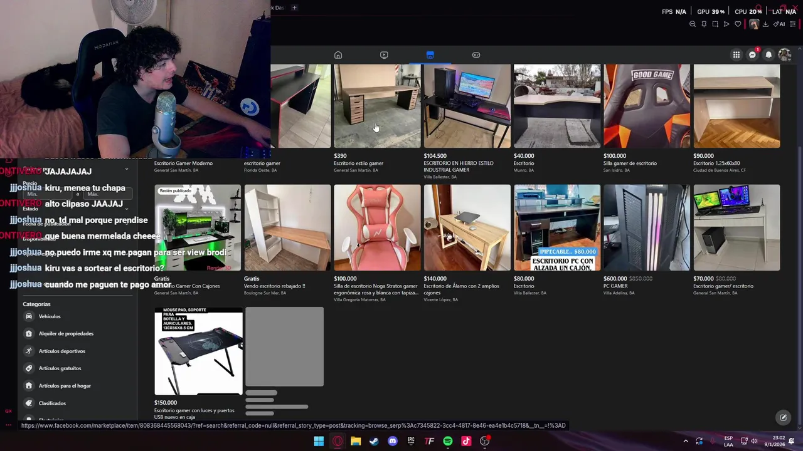Image resolution: width=803 pixels, height=451 pixels.
Task: Open the Easy Setup sliders icon
Action: [x=793, y=24]
